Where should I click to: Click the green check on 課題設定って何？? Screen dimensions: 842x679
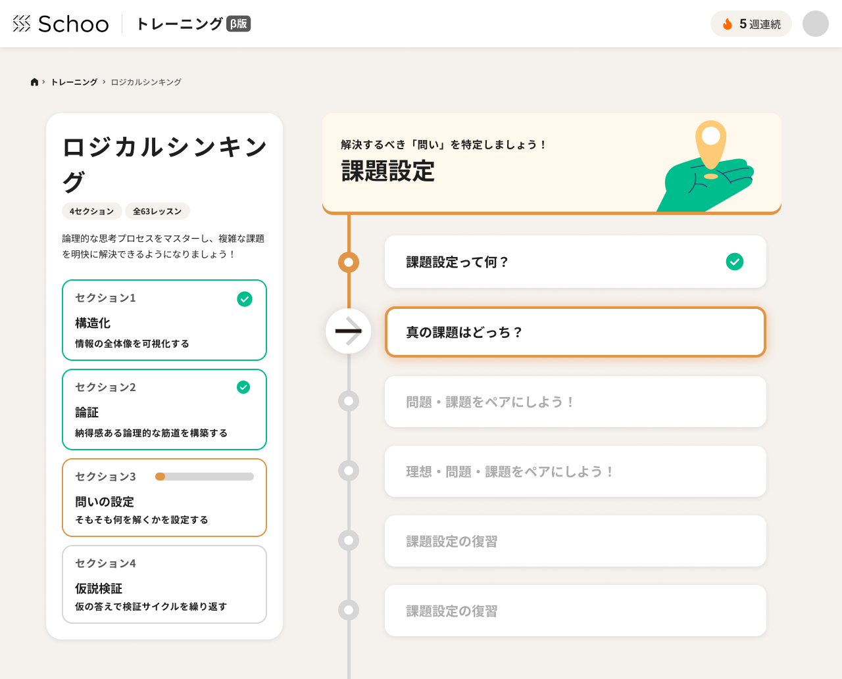(734, 262)
